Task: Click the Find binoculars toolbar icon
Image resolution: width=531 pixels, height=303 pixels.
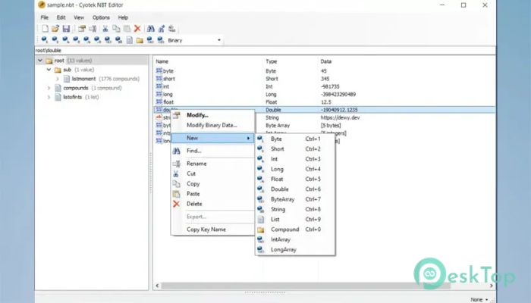Action: tap(151, 29)
